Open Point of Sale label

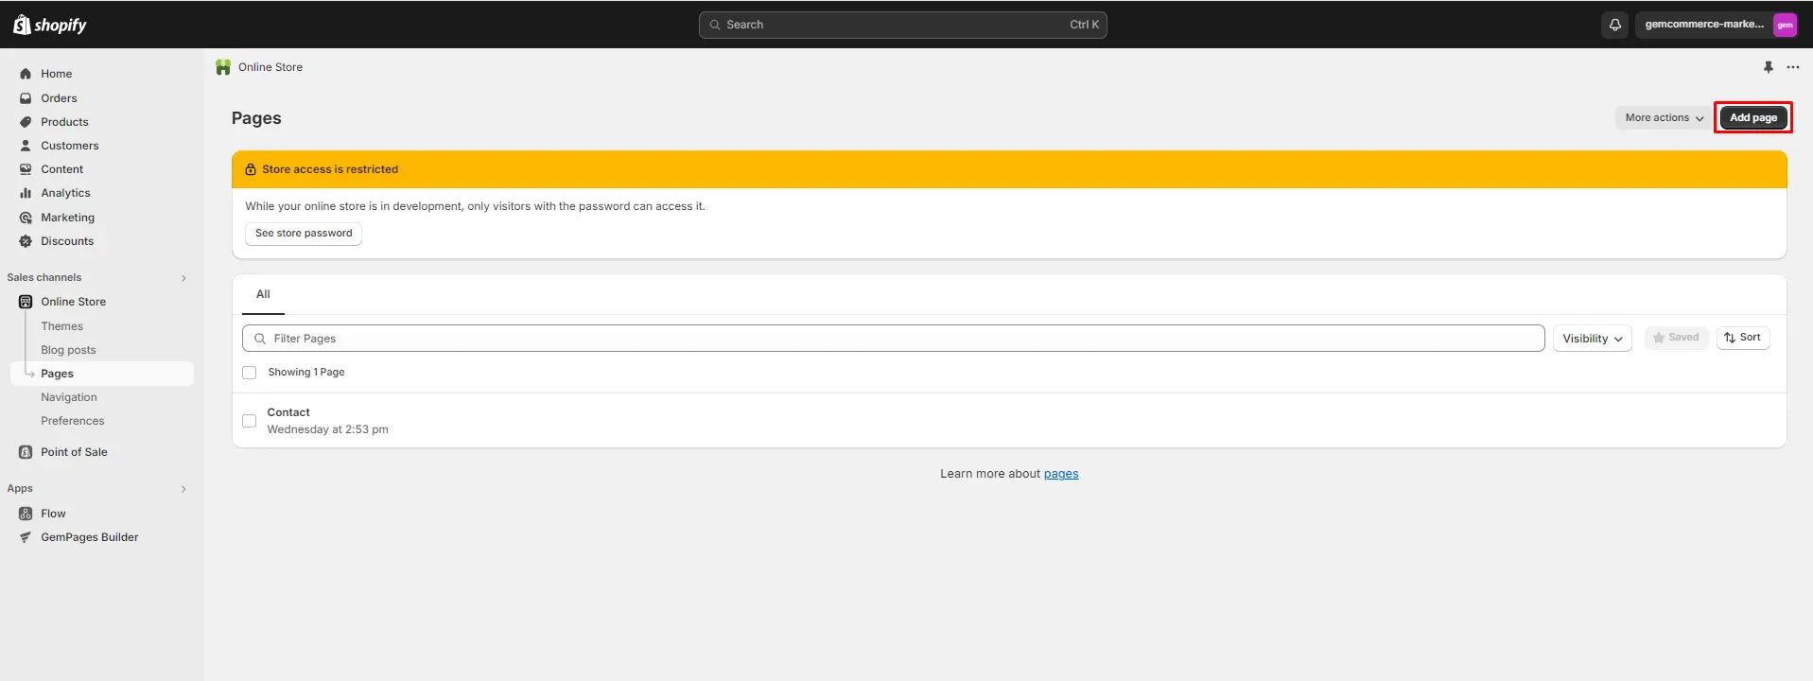coord(74,452)
